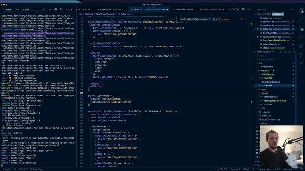Collapse the AuthFeature folder
305x171 pixels.
pos(275,74)
